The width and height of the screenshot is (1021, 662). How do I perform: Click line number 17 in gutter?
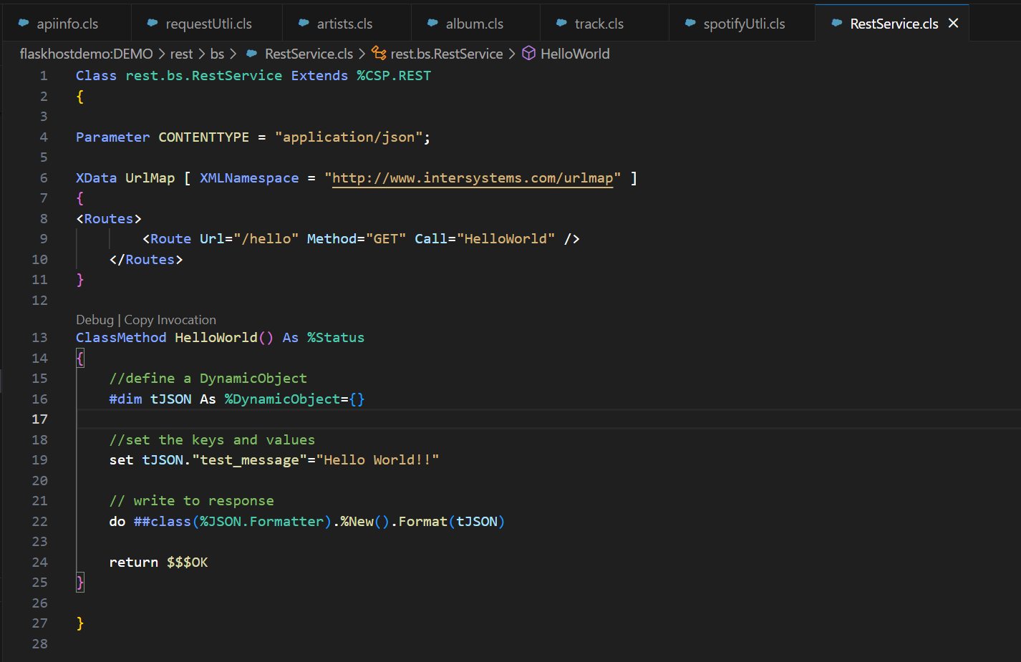tap(39, 419)
